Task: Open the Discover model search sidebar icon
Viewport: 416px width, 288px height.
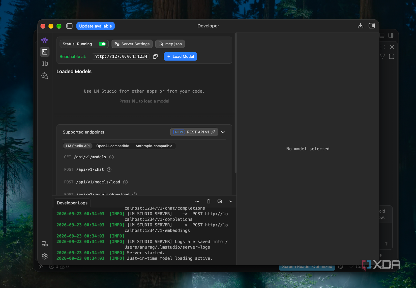Action: click(45, 76)
